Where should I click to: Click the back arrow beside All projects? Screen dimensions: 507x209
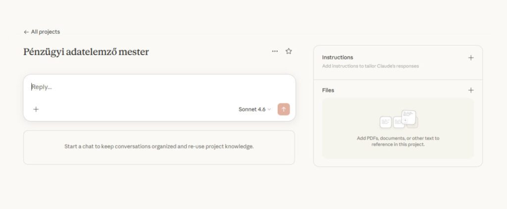pyautogui.click(x=26, y=32)
